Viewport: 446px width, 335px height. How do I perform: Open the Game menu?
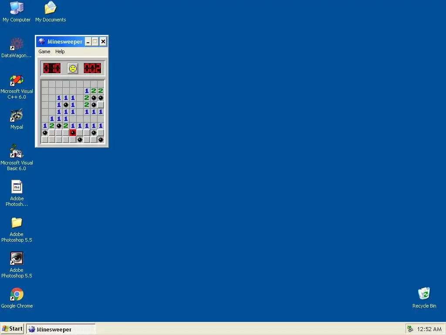[44, 51]
